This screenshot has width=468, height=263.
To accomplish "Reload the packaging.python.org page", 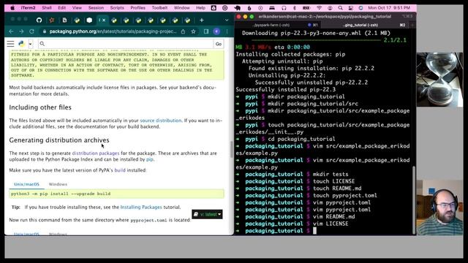I will point(31,31).
